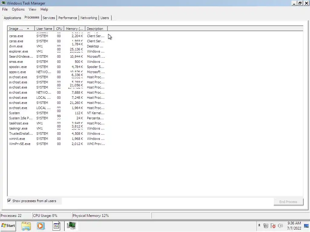310x232 pixels.
Task: Click the End Process button
Action: 288,201
